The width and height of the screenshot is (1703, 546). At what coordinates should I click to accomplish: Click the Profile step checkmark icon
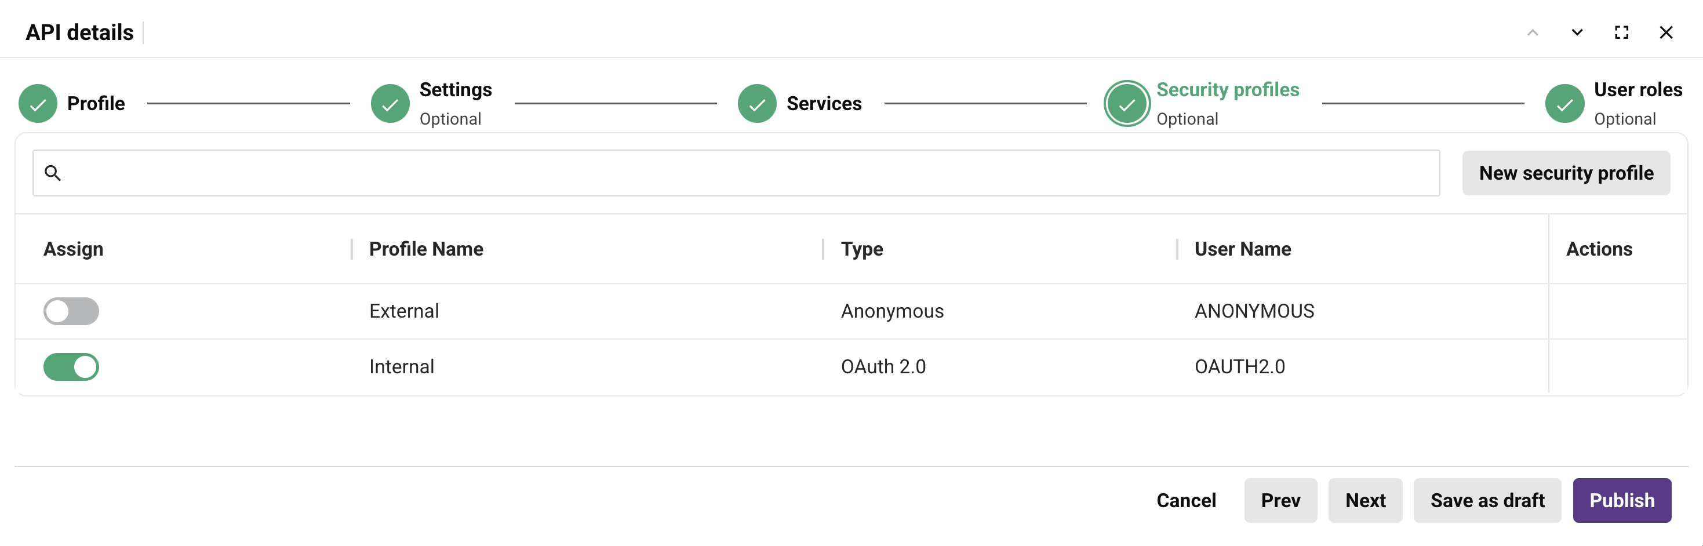coord(38,103)
